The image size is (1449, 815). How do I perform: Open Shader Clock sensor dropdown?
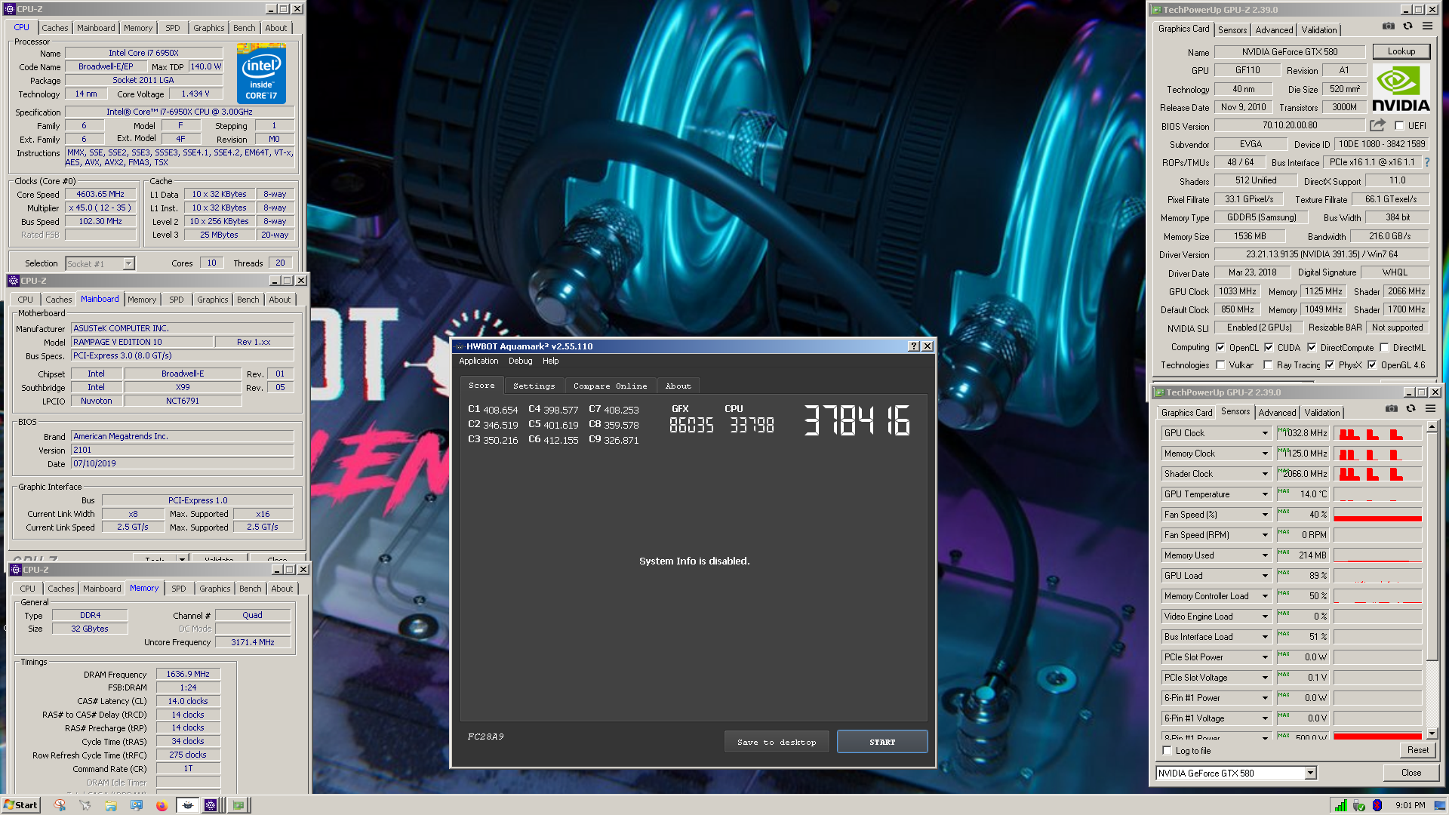[x=1265, y=474]
